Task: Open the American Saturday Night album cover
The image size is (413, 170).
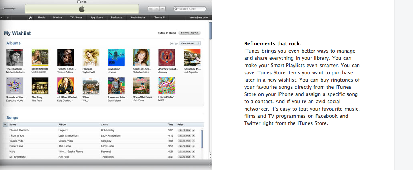Action: 116,85
